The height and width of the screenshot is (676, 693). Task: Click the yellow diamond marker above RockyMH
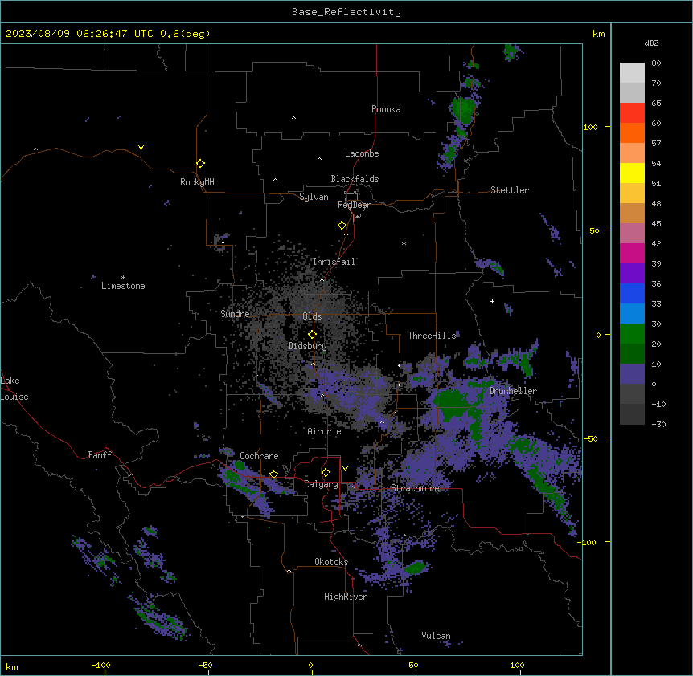(x=200, y=164)
